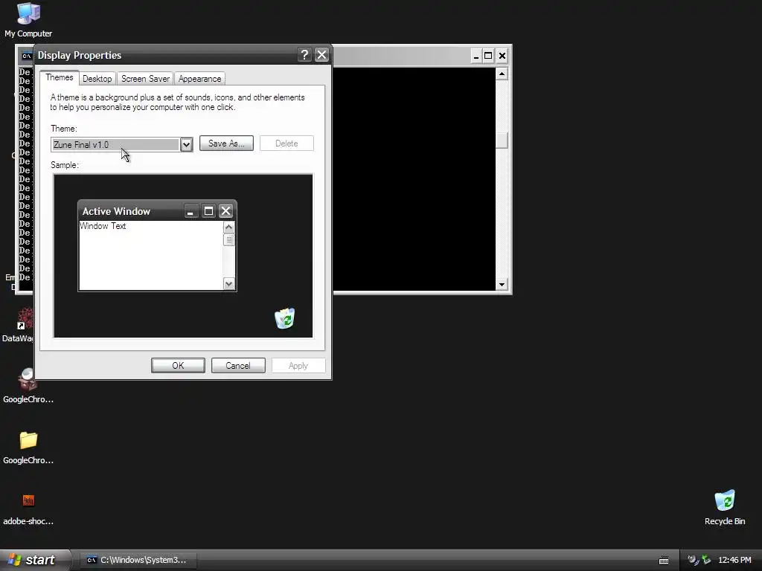The height and width of the screenshot is (571, 762).
Task: Click the command prompt scrollbar down arrow
Action: coord(502,285)
